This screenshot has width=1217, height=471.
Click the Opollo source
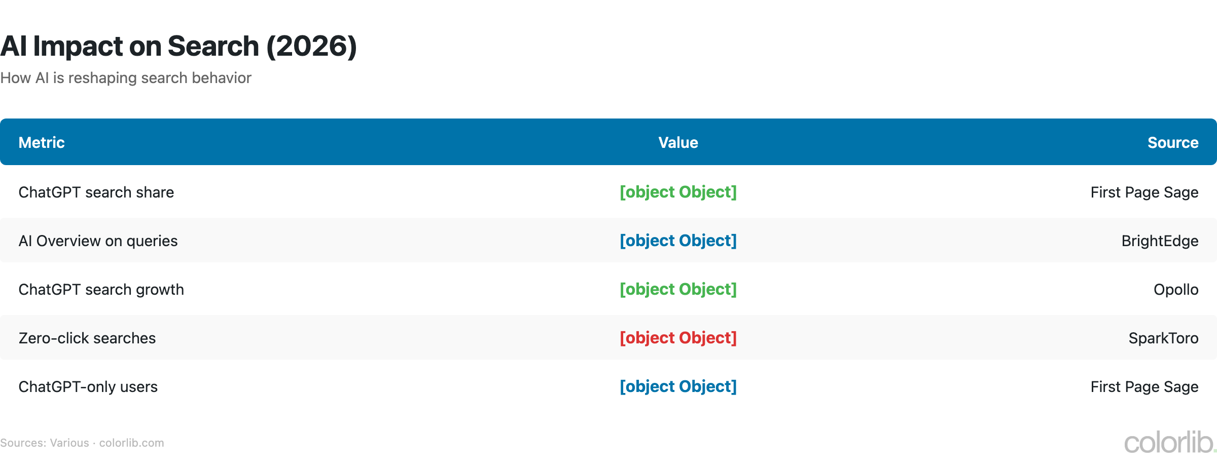click(1175, 290)
